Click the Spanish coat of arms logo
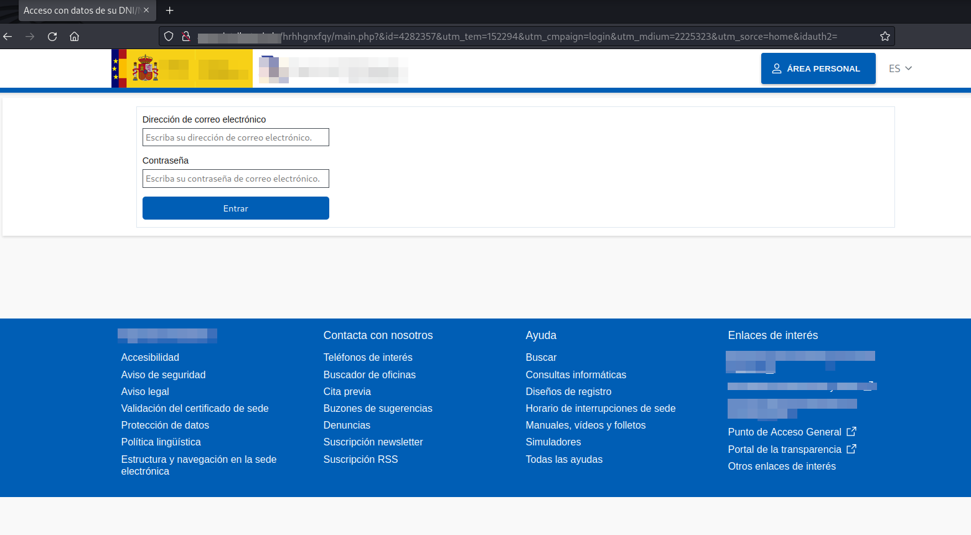Viewport: 971px width, 535px height. 145,68
